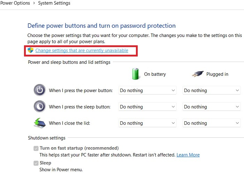Screen dimensions: 244x174
Task: Select System Settings in the breadcrumb
Action: point(54,3)
